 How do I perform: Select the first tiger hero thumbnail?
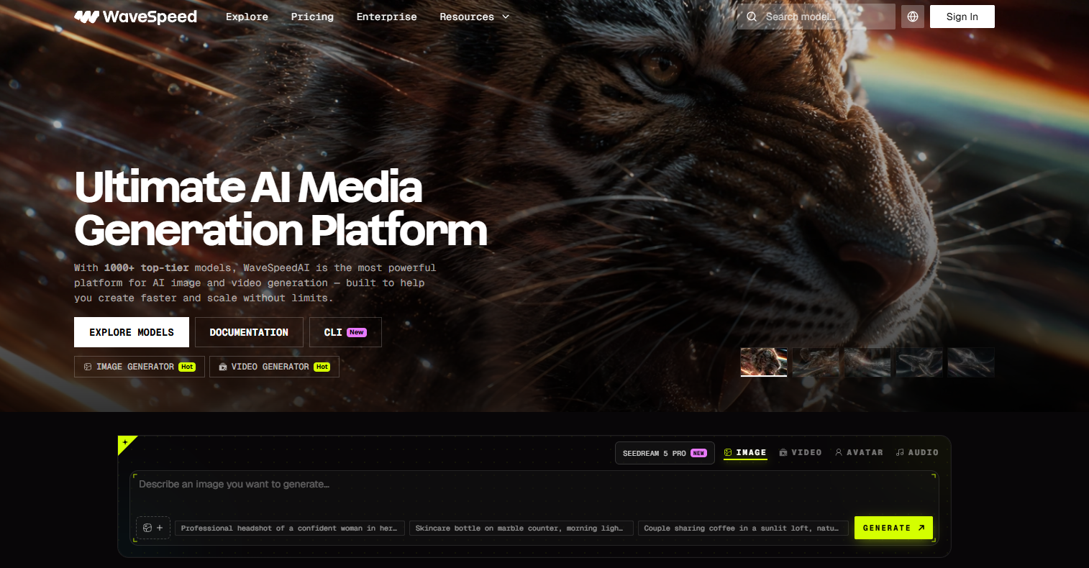point(764,362)
